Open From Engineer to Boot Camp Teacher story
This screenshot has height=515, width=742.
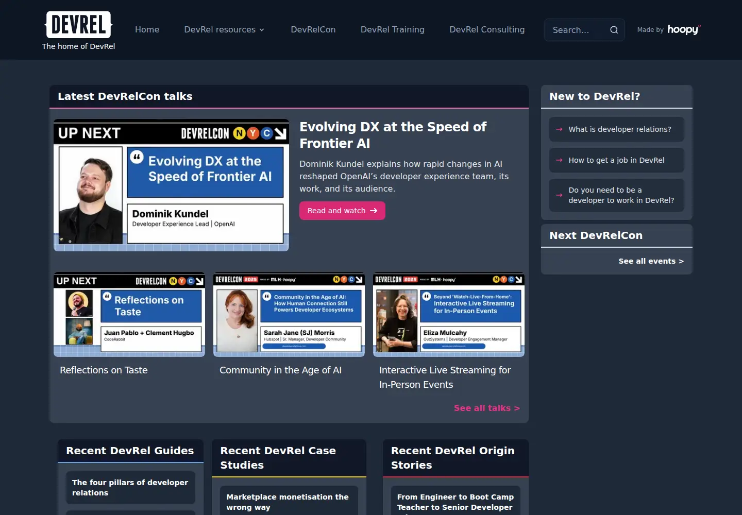pos(455,502)
